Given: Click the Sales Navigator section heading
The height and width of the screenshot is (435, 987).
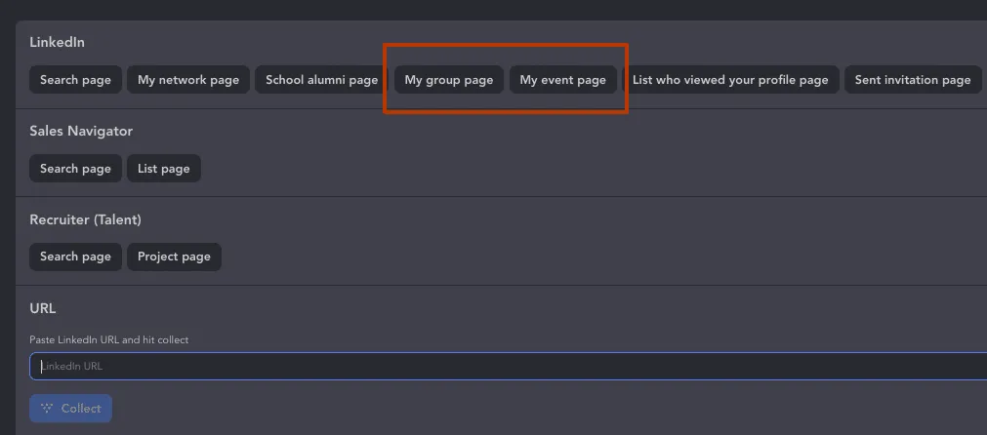Looking at the screenshot, I should 81,131.
